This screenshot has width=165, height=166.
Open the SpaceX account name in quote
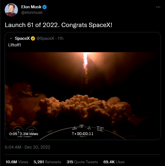[22, 38]
